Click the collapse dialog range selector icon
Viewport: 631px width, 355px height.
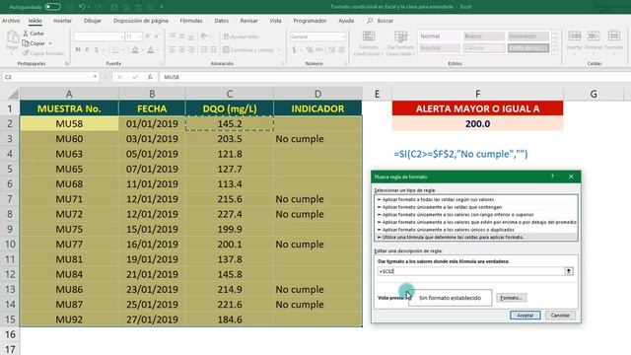click(x=569, y=271)
